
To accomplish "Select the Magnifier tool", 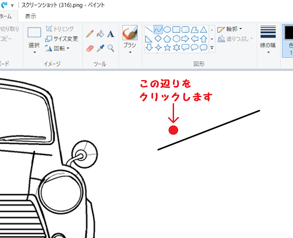I will pos(111,48).
